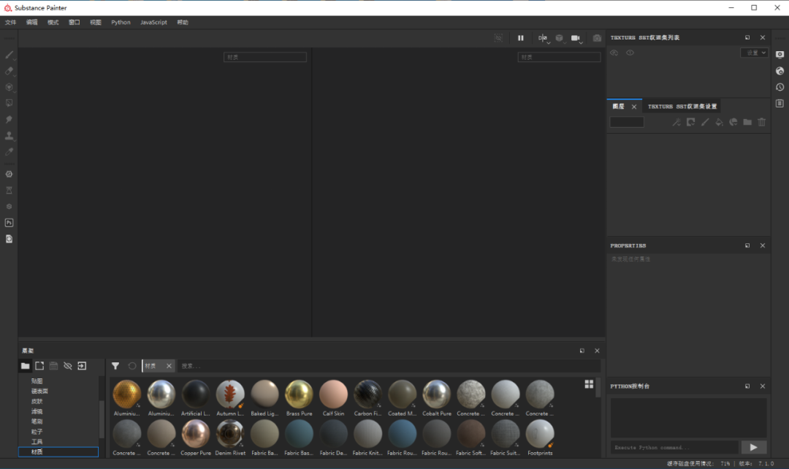The image size is (789, 469).
Task: Click the shelf search field
Action: 389,366
